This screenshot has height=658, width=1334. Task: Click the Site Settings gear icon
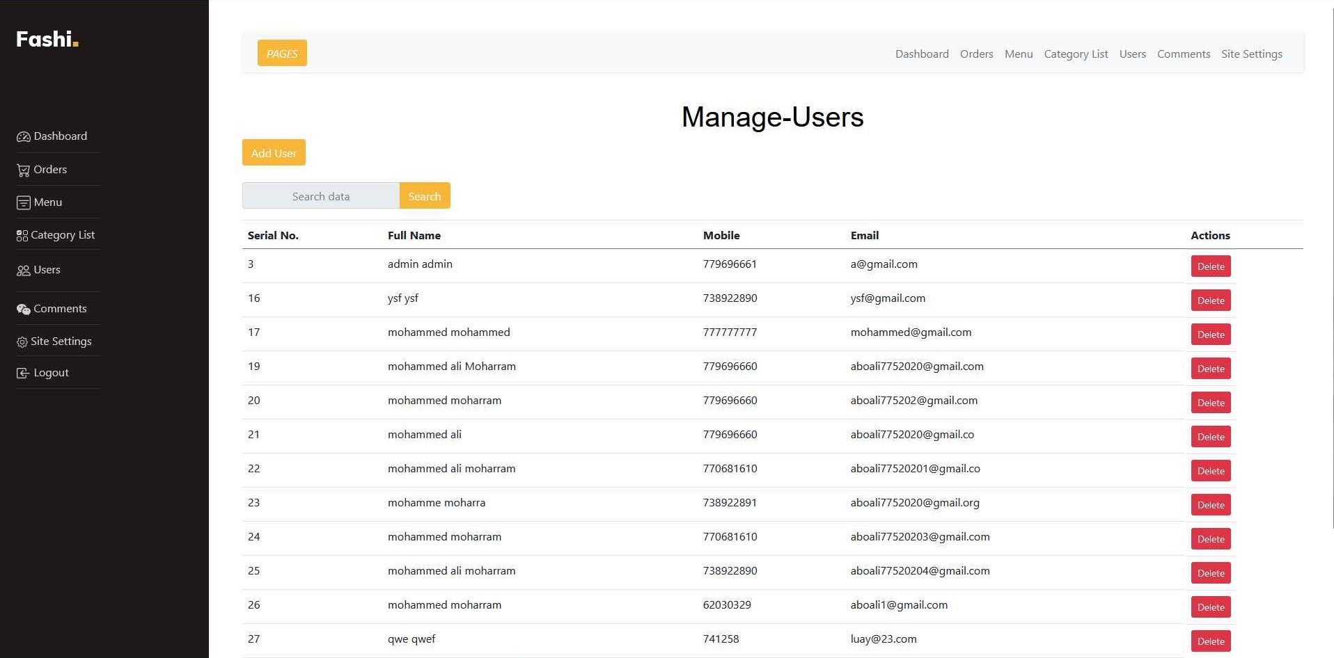point(22,342)
